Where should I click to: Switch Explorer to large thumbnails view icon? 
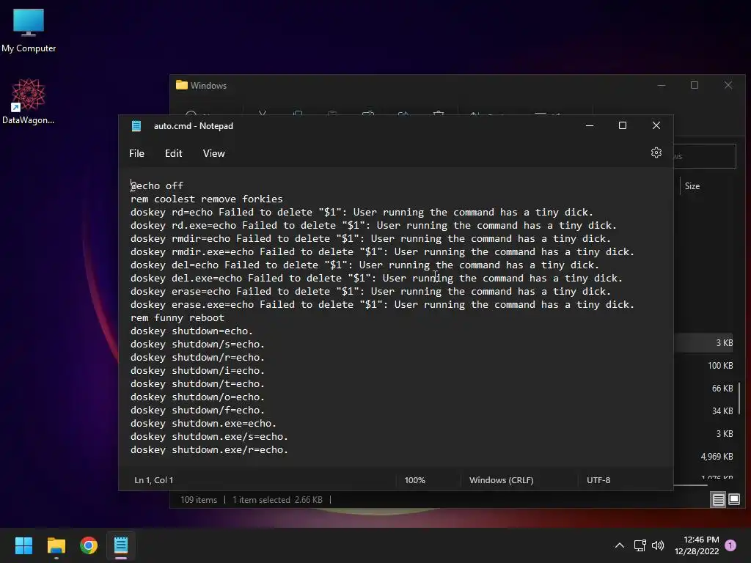(734, 500)
